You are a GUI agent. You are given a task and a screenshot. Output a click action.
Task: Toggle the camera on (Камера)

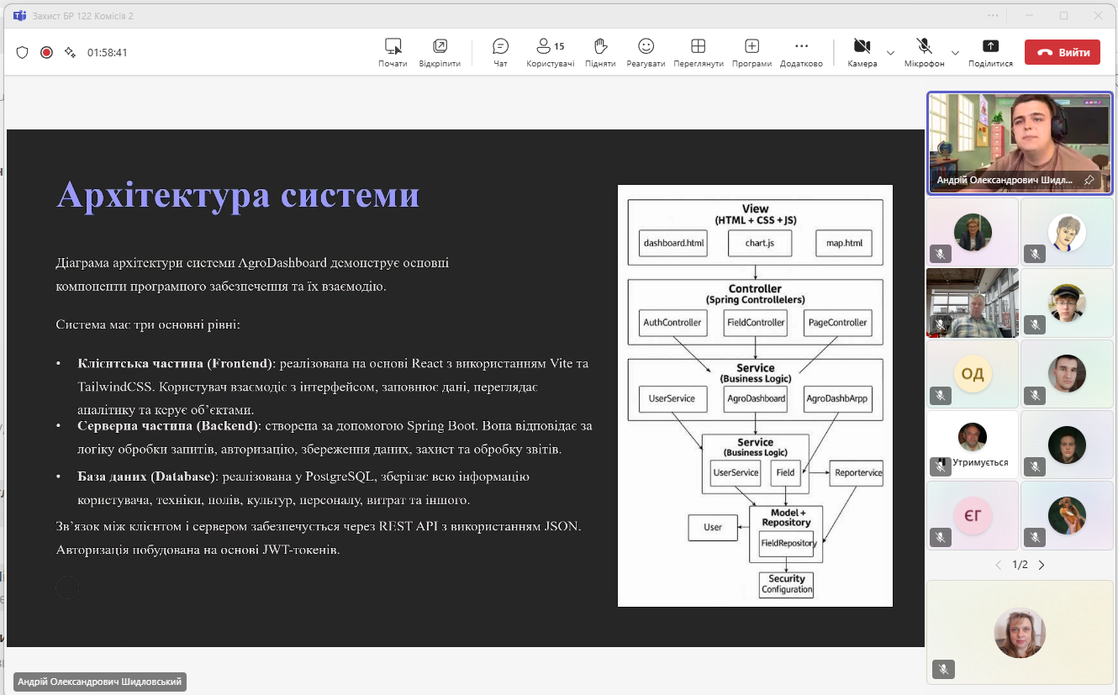pyautogui.click(x=862, y=52)
